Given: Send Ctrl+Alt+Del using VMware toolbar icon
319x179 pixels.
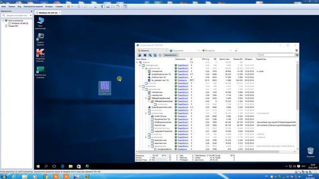Looking at the screenshot, I should pos(79,6).
